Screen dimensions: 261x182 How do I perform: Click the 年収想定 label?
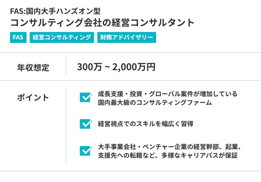33,67
